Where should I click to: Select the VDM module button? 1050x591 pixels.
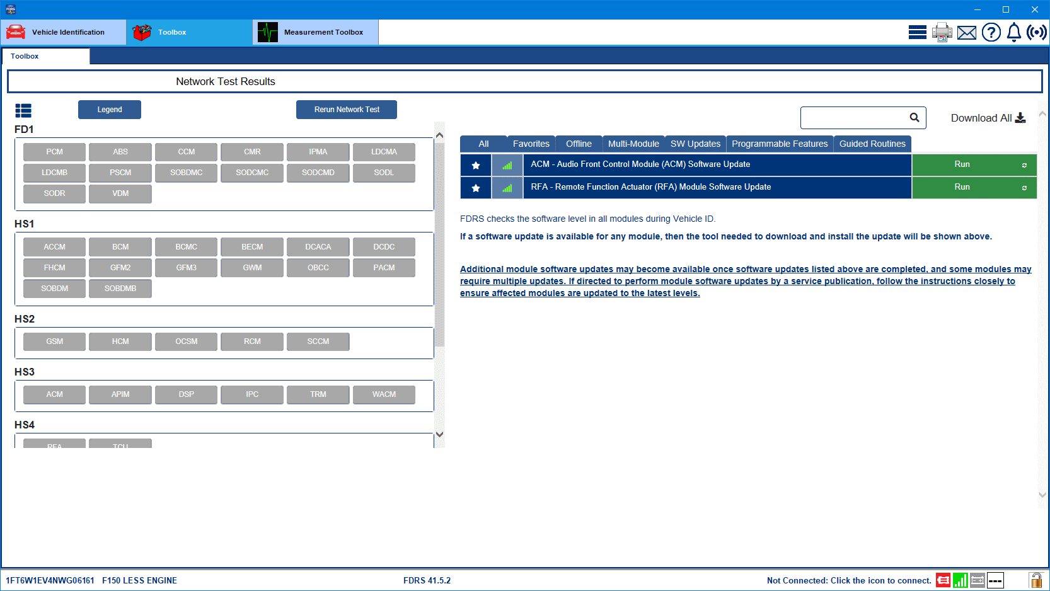(x=120, y=193)
